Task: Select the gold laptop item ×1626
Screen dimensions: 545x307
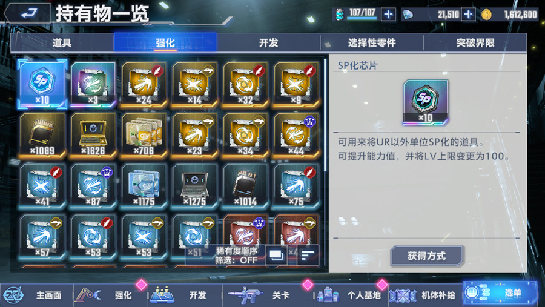Action: (x=93, y=135)
